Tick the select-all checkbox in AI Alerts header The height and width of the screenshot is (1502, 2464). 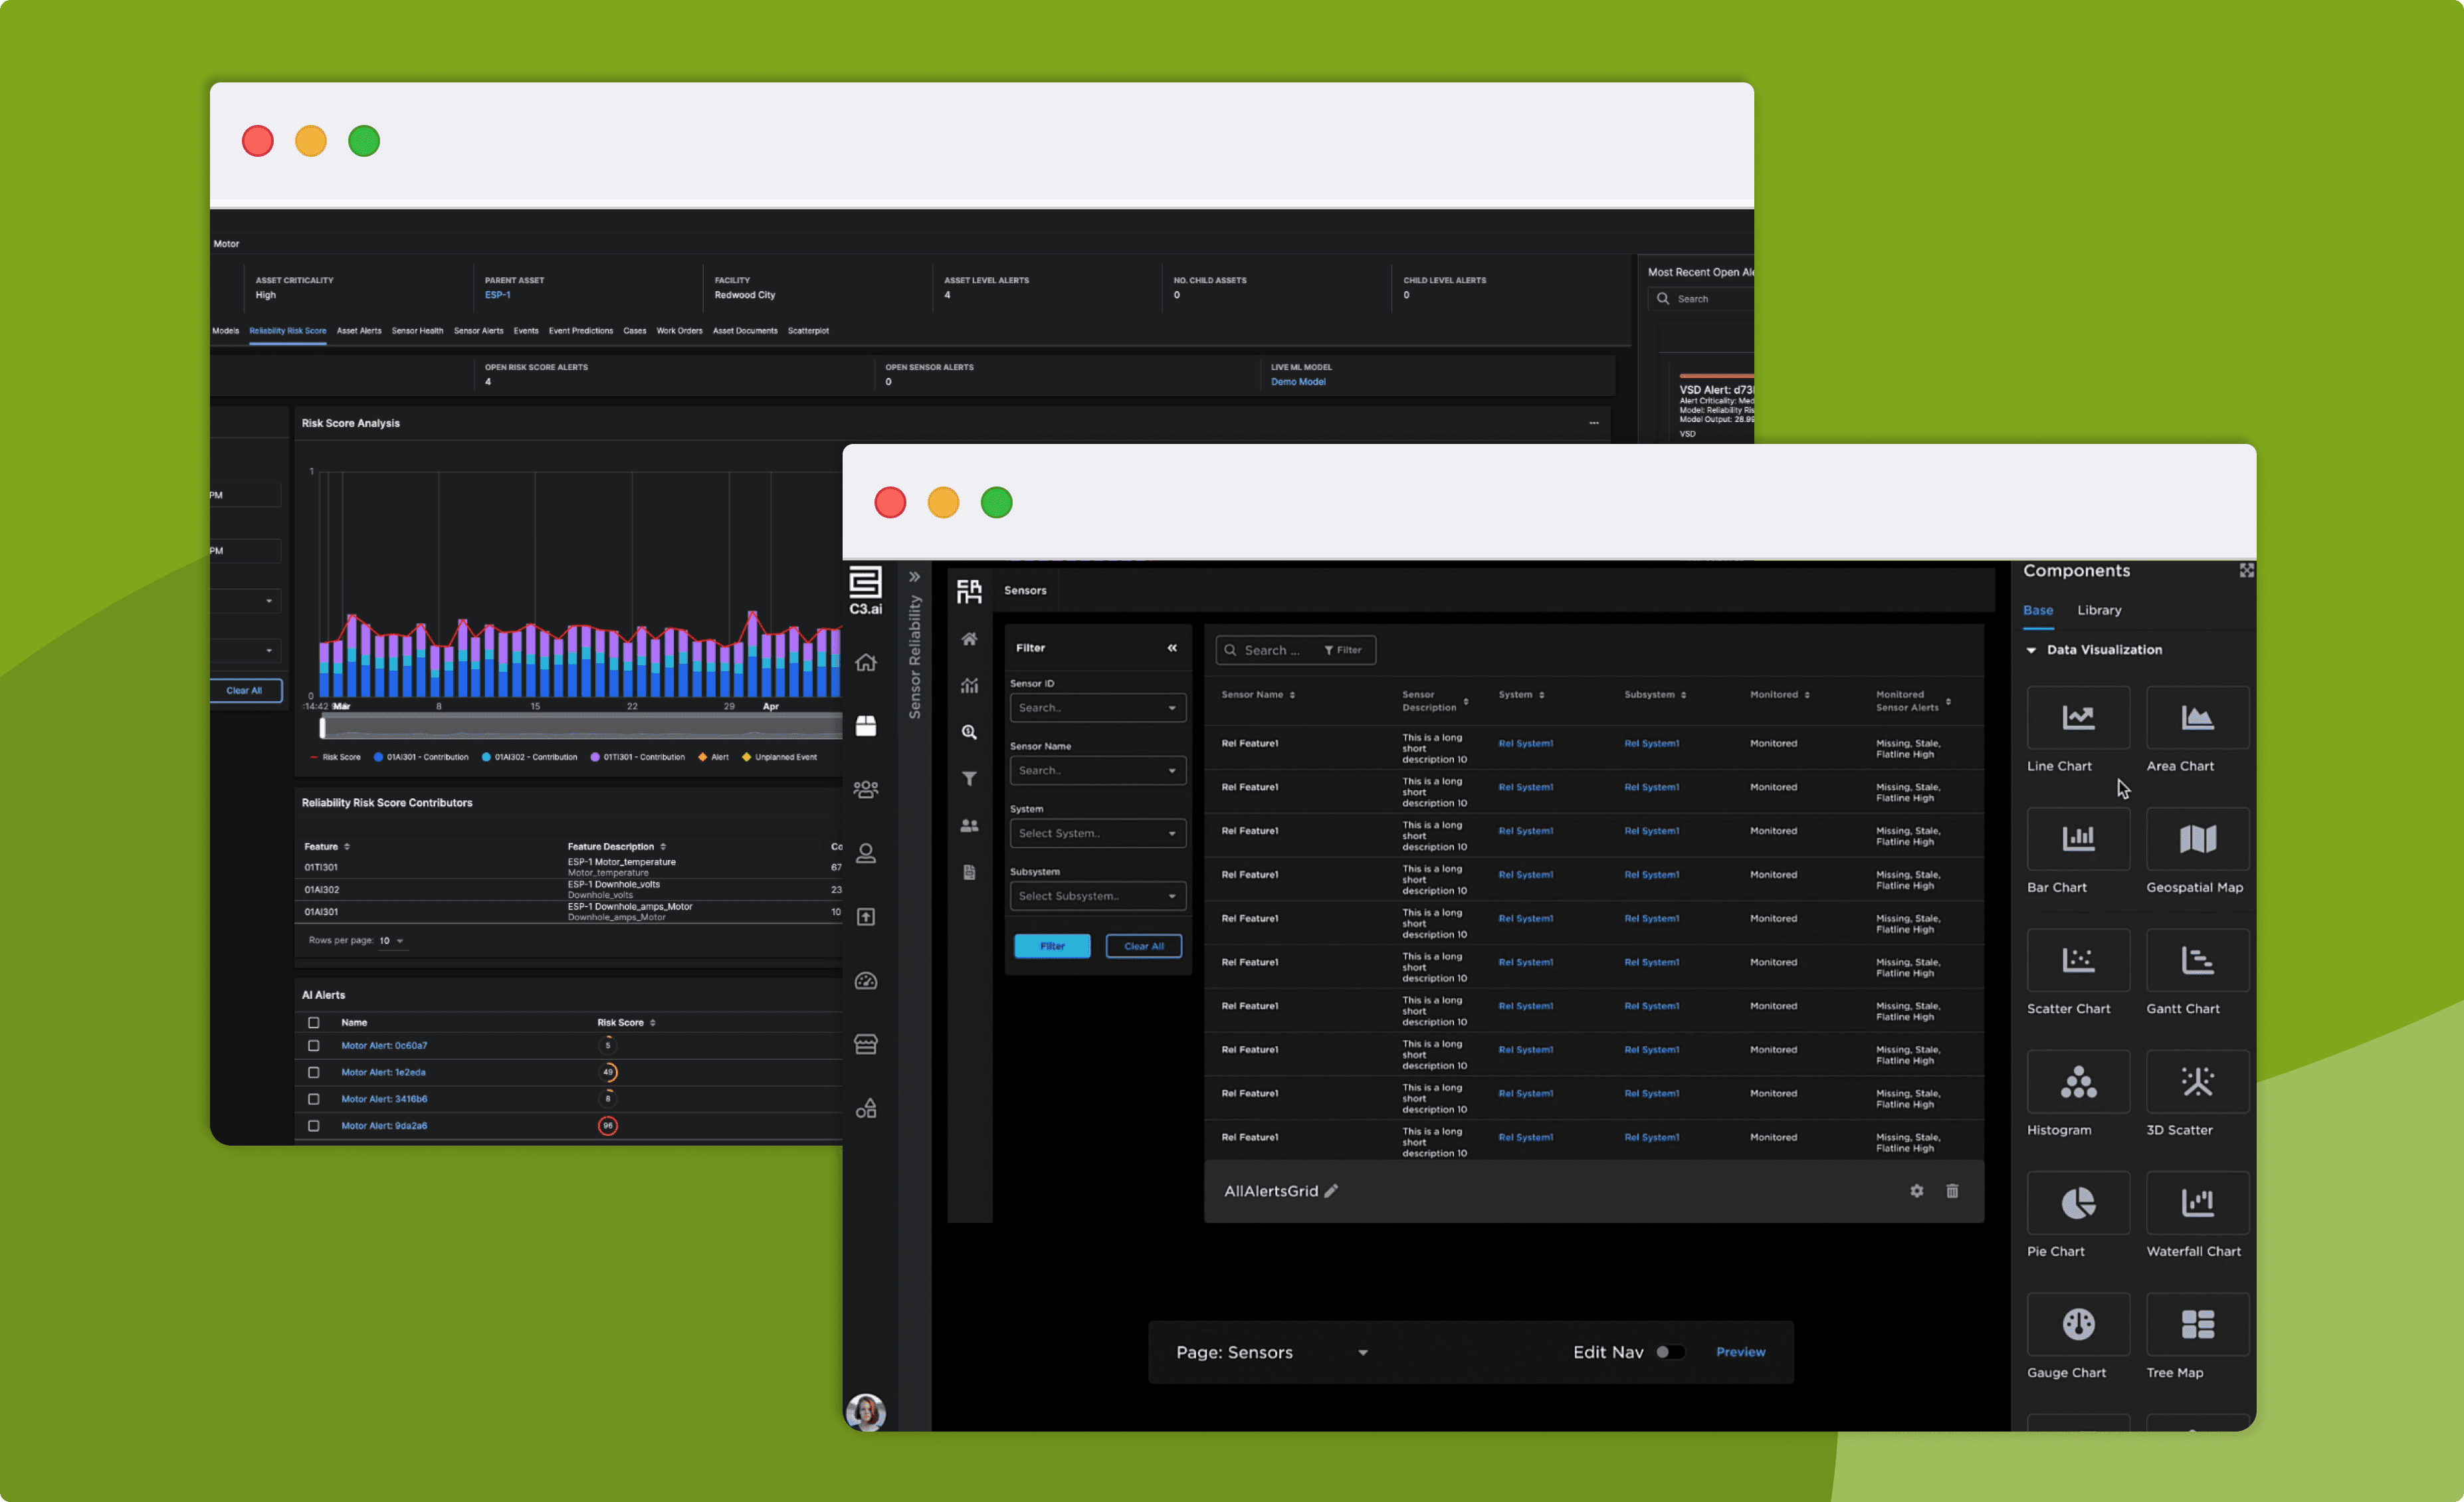pos(313,1022)
